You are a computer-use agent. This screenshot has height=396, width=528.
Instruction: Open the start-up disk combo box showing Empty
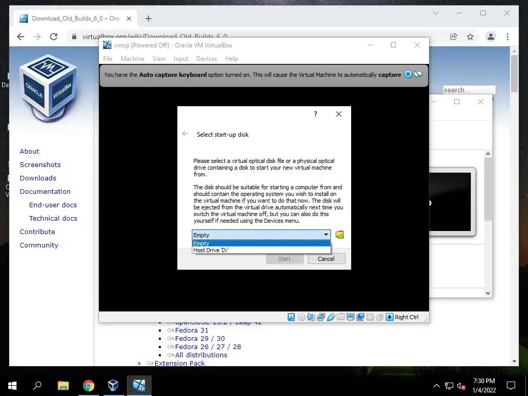coord(261,235)
